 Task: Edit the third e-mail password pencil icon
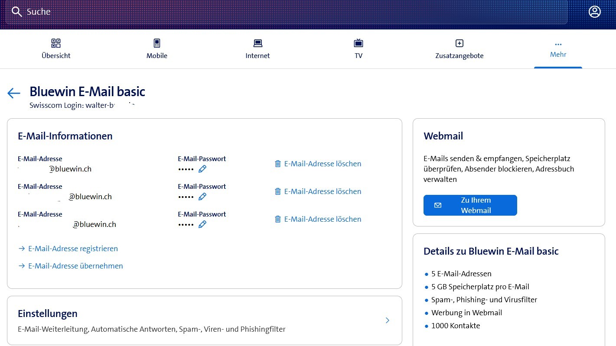[202, 224]
